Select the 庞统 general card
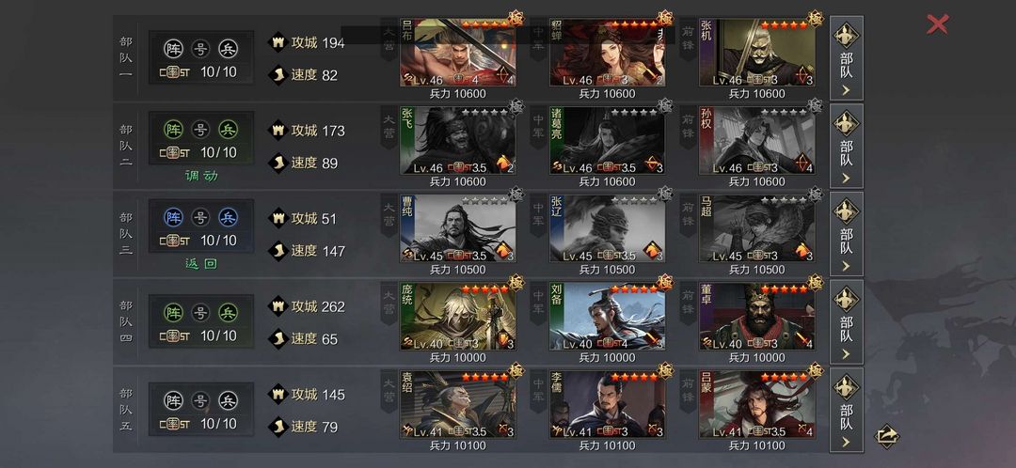Image resolution: width=1016 pixels, height=468 pixels. (x=457, y=317)
